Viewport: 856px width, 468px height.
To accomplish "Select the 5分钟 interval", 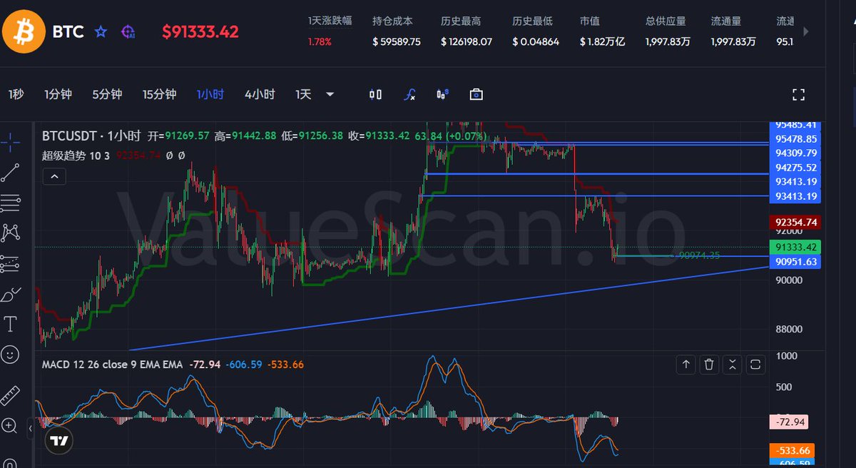I will point(107,94).
